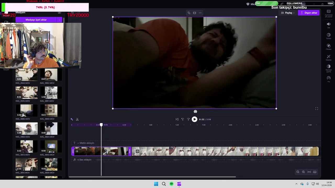Click the sparkle AI tools icon on timeline toolbar
The image size is (335, 188).
(72, 119)
